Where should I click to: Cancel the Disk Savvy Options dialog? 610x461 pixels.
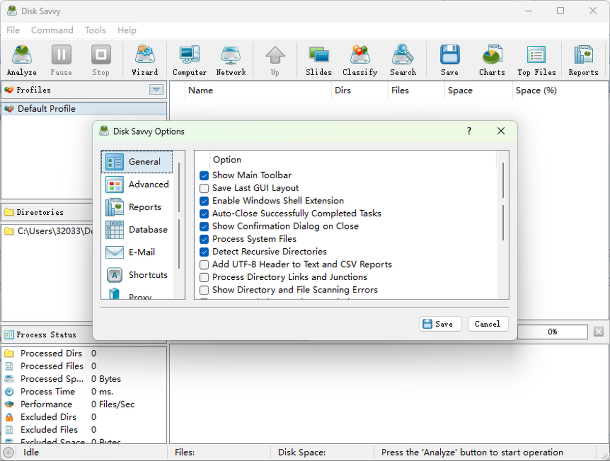coord(487,324)
